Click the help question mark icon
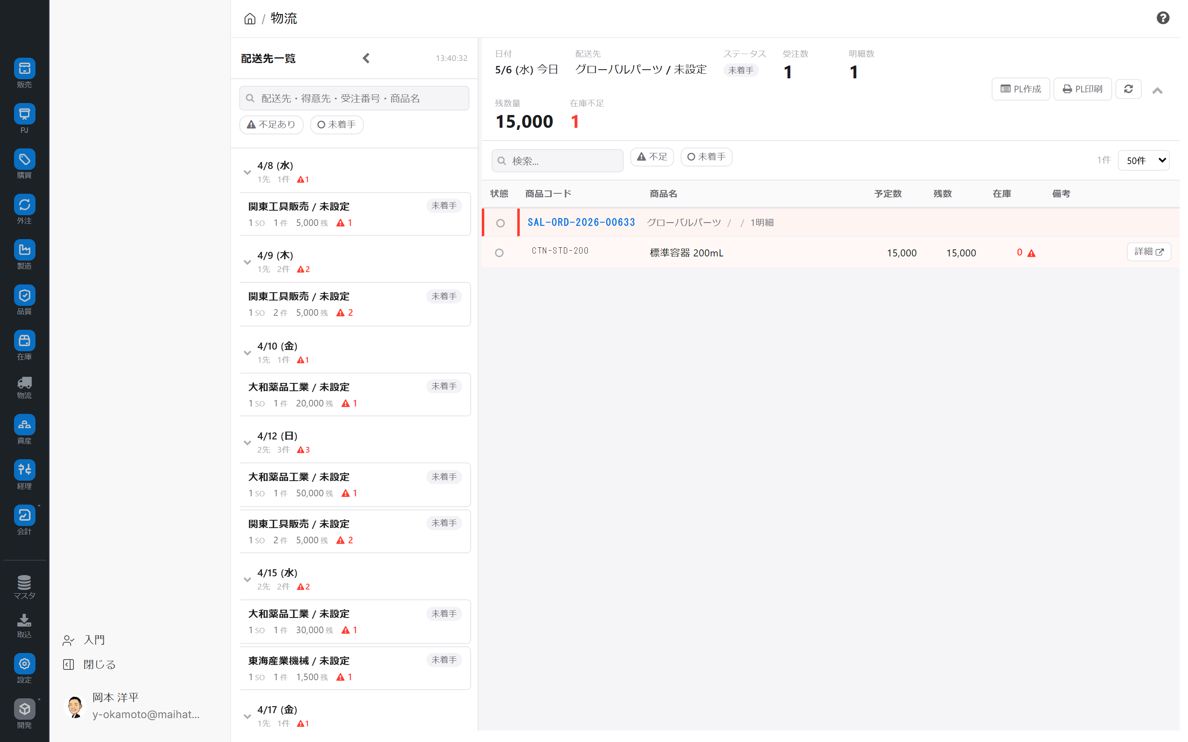 tap(1162, 18)
